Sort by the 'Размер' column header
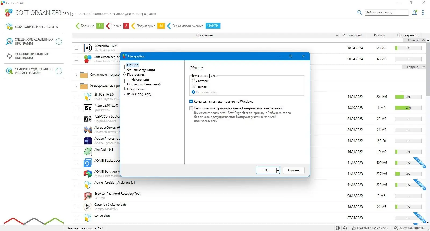 (379, 35)
